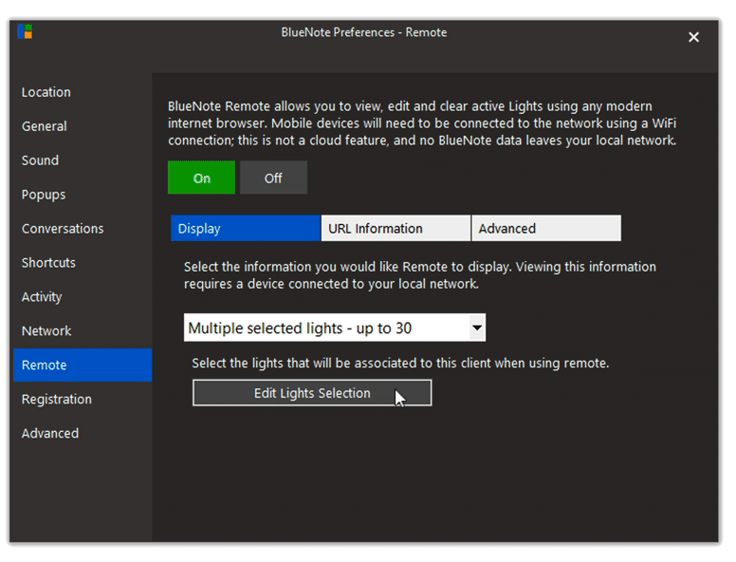Click the Edit Lights Selection button
736x562 pixels.
[x=312, y=393]
